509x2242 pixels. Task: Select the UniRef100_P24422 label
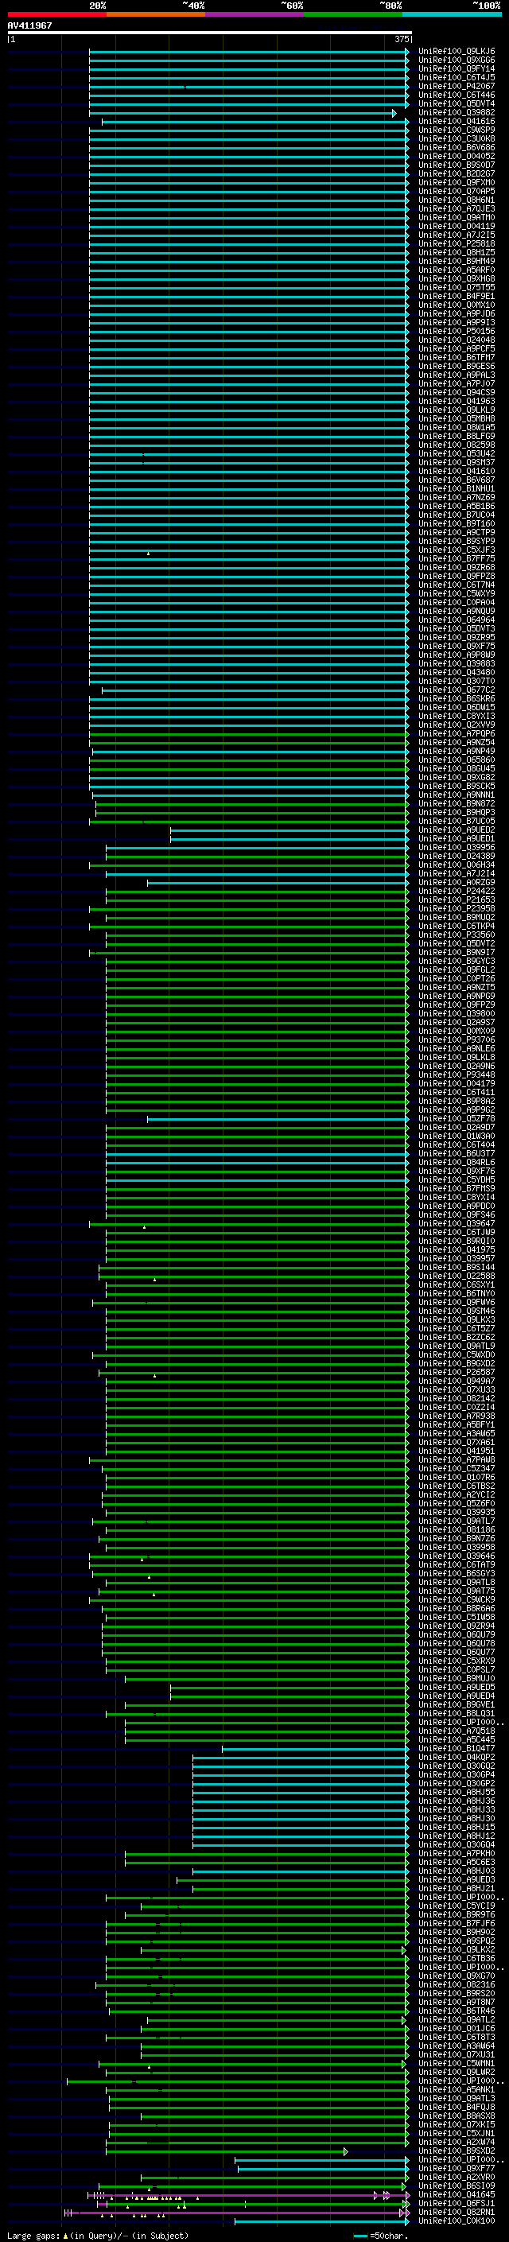[457, 892]
